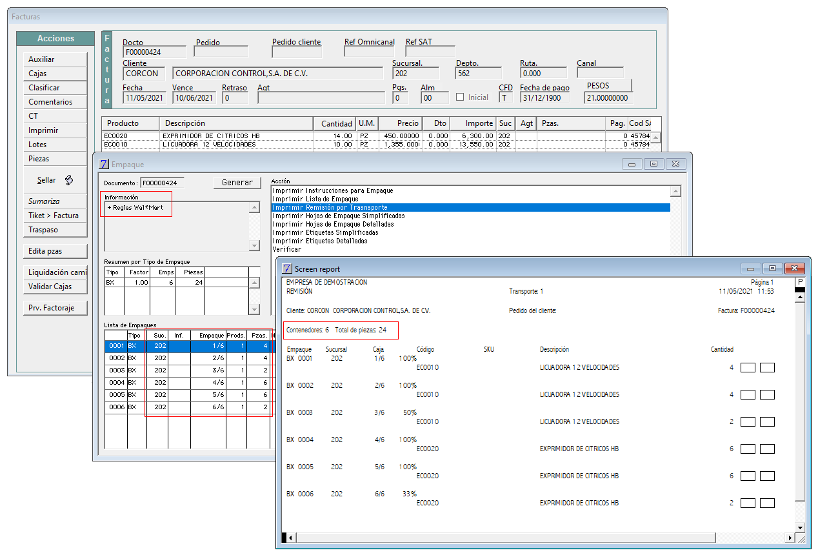
Task: Close the Screen report window
Action: click(x=794, y=268)
